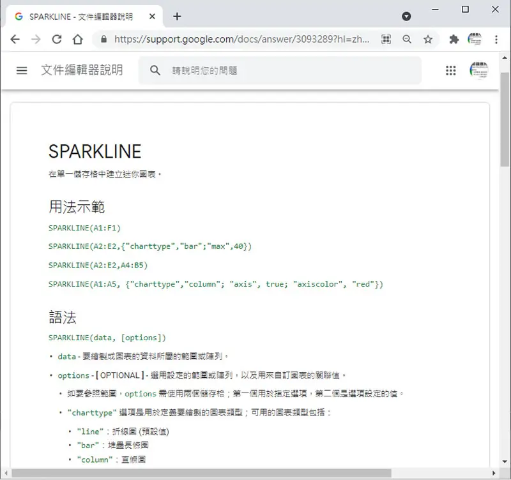Open the zoom magnifier icon in address bar
Viewport: 511px width, 480px height.
pos(407,40)
